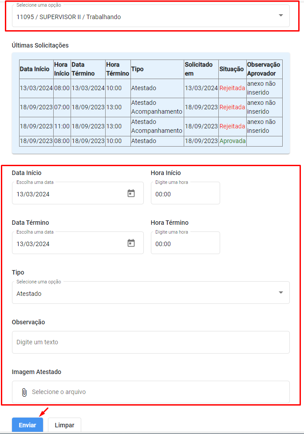Click the paperclip attachment icon
304x434 pixels.
pos(24,392)
